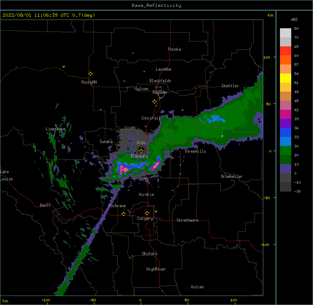The image size is (313, 305).
Task: Click the Sylvan label on the map
Action: tap(142, 89)
